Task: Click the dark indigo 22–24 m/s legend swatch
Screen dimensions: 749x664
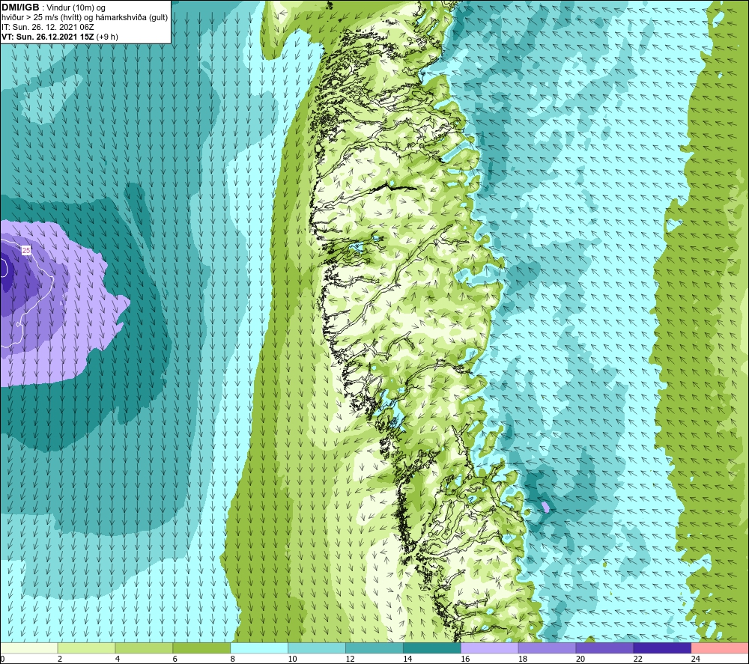Action: click(662, 648)
